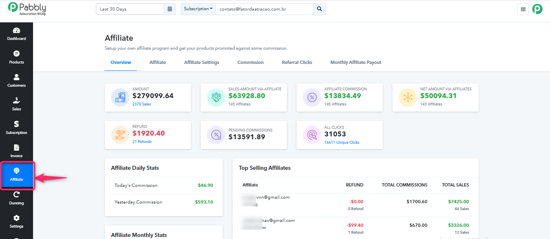The width and height of the screenshot is (550, 239).
Task: Click the $50094.31 net amount value
Action: [439, 96]
